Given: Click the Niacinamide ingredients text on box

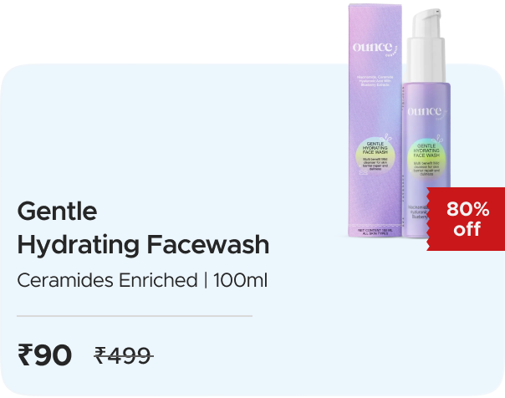Looking at the screenshot, I should click(375, 81).
